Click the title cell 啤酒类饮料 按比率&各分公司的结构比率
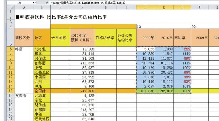Viewport: 219px width, 121px height. coord(61,17)
